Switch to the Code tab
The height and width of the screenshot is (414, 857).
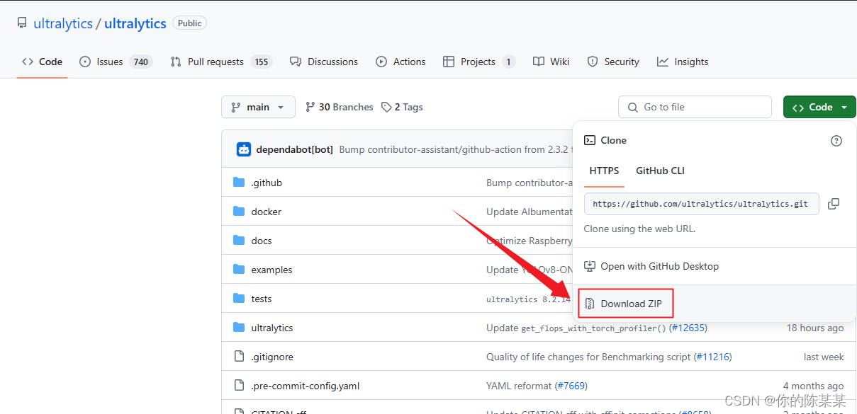pos(43,62)
